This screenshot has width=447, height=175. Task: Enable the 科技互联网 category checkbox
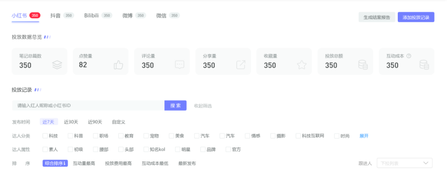(298, 136)
